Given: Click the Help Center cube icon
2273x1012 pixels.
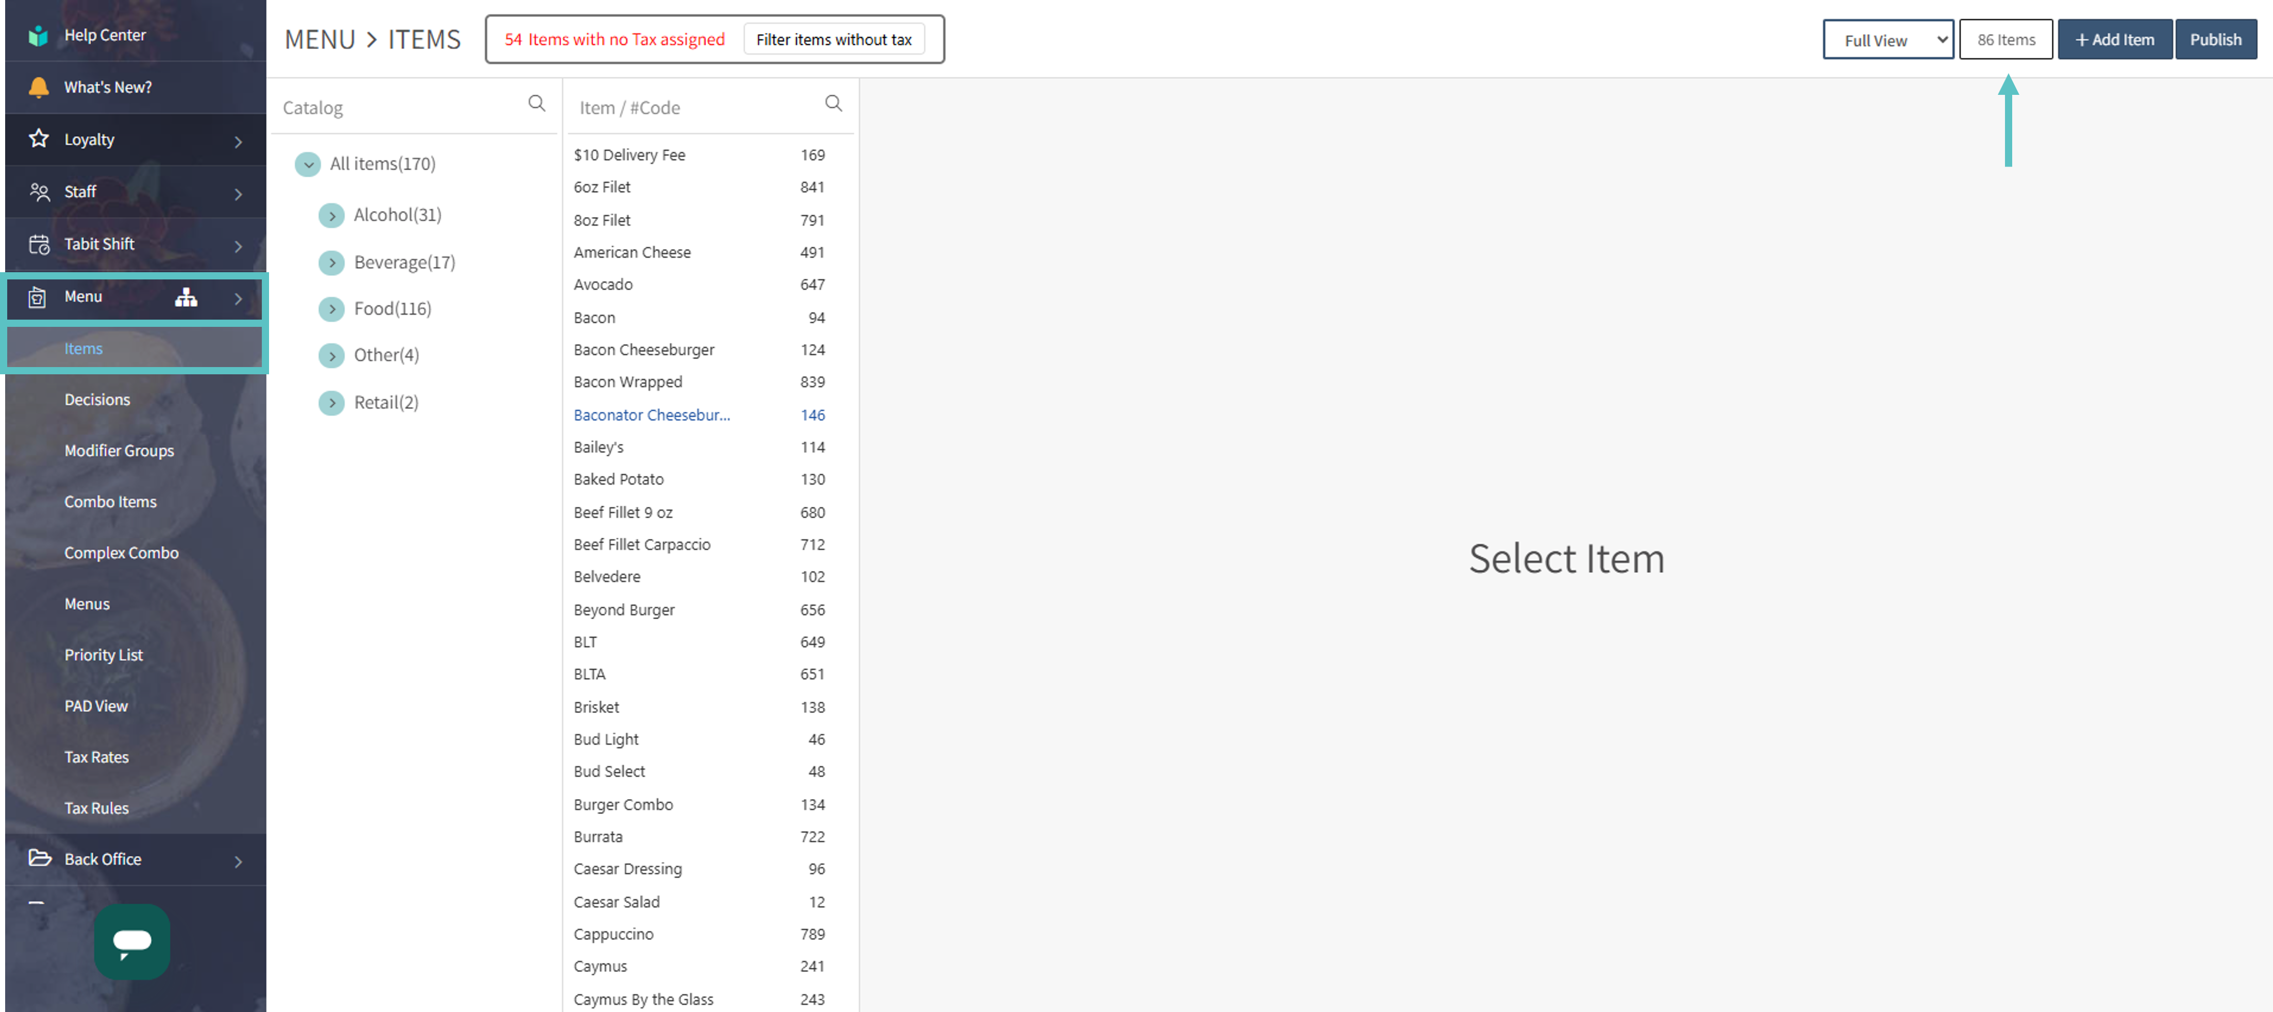Looking at the screenshot, I should click(x=38, y=35).
